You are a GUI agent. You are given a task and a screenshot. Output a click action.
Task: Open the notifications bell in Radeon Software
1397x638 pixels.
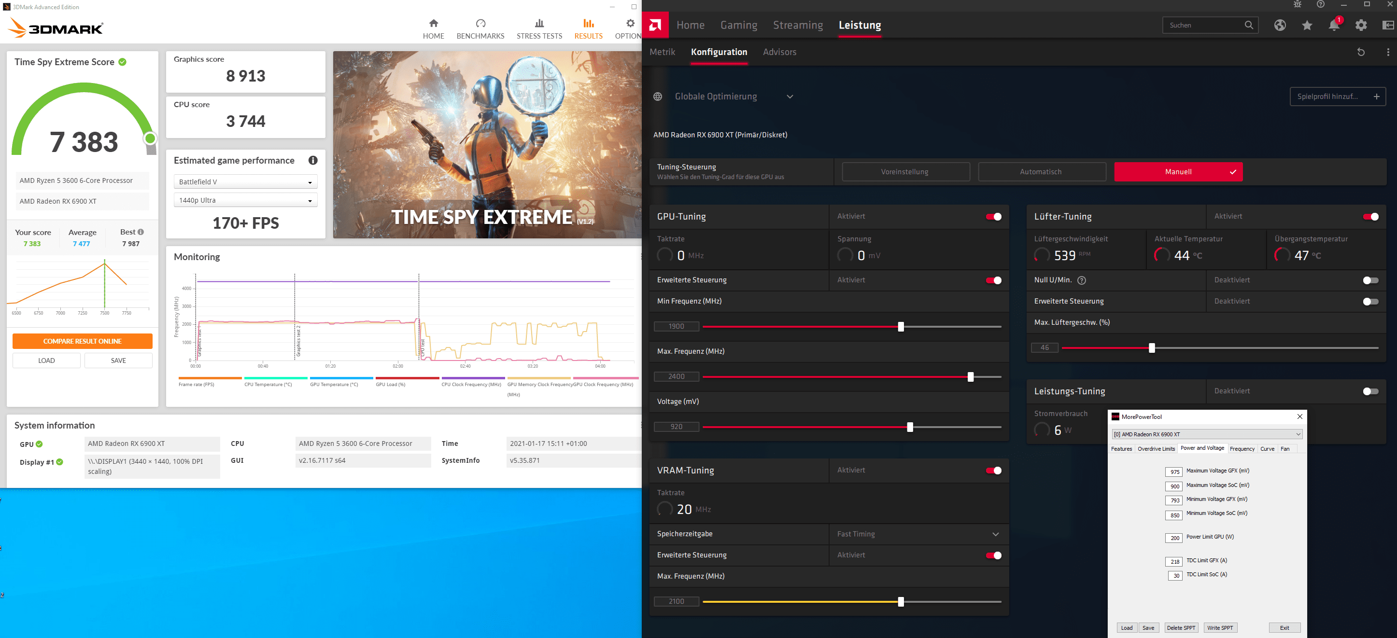1334,25
